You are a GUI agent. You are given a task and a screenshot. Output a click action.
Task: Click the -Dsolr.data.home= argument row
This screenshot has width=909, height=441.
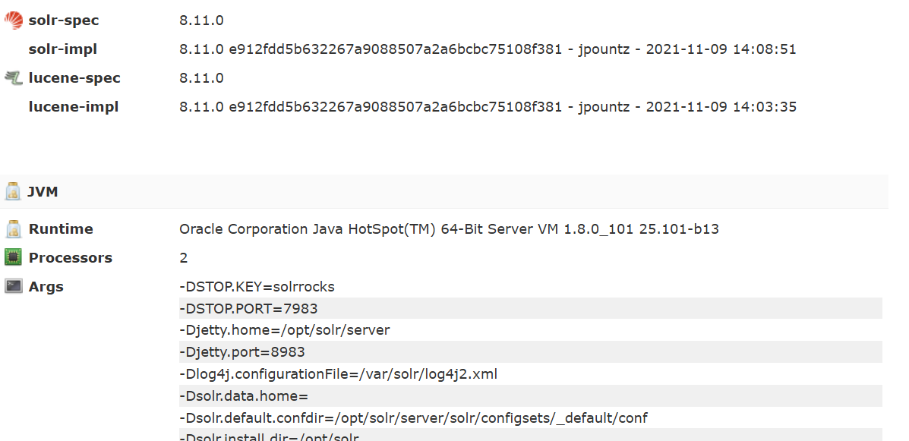[531, 395]
